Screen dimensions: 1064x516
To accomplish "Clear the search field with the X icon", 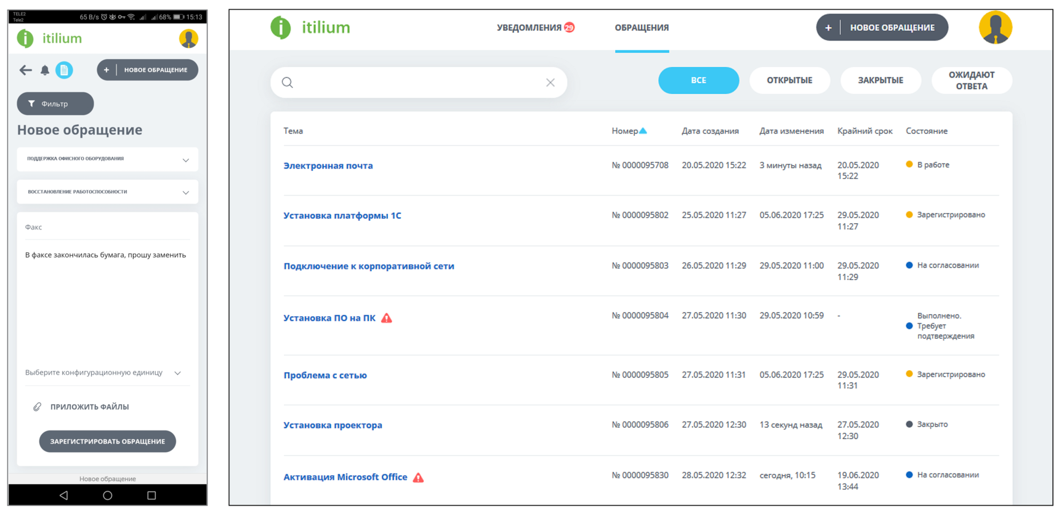I will (550, 82).
